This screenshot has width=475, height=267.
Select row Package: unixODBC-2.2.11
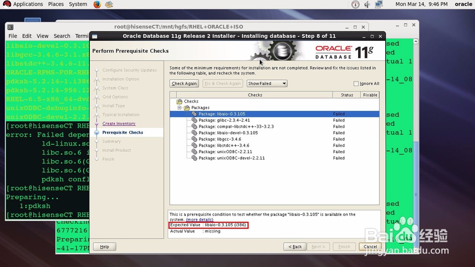(x=275, y=152)
